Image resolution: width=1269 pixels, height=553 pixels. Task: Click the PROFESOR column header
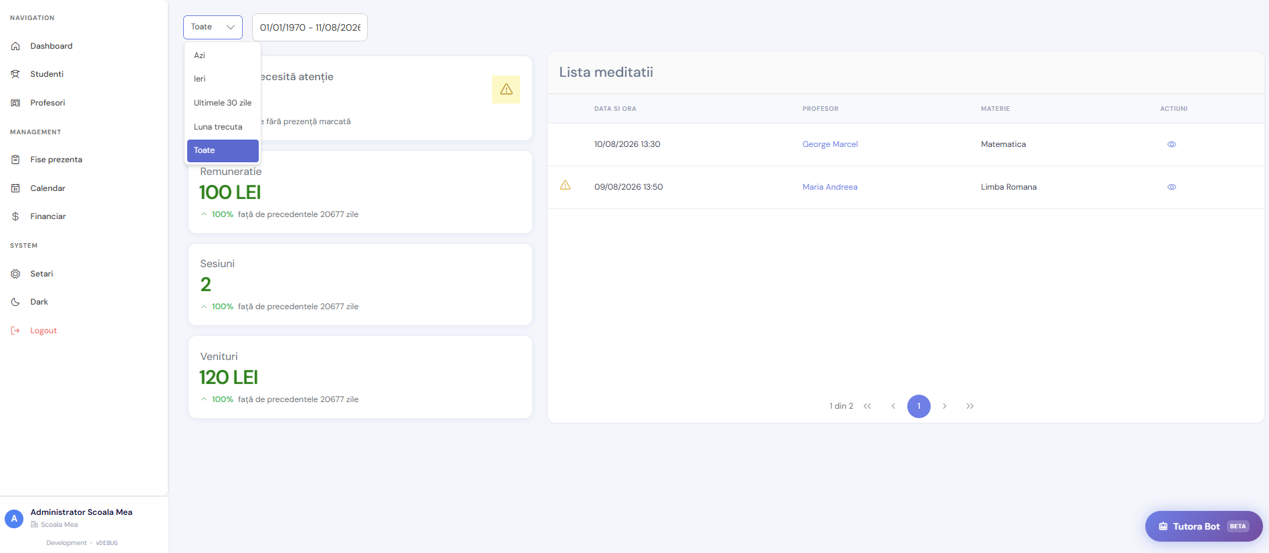pos(820,109)
